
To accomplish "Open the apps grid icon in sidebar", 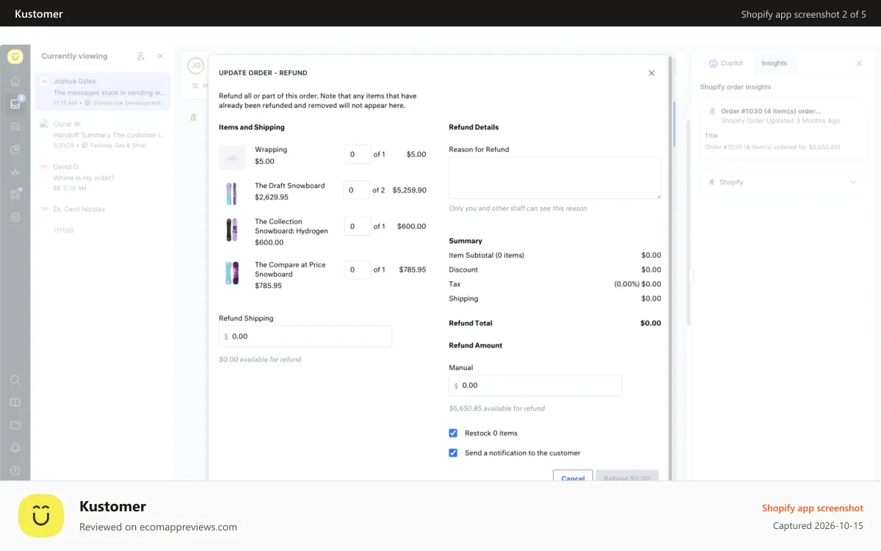I will [15, 195].
